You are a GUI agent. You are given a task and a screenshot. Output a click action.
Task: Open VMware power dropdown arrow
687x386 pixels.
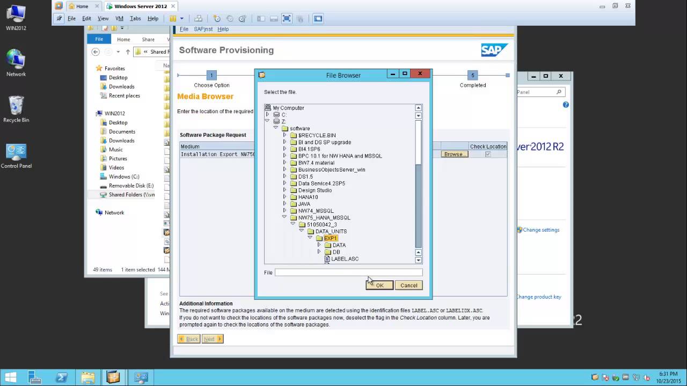coord(182,18)
